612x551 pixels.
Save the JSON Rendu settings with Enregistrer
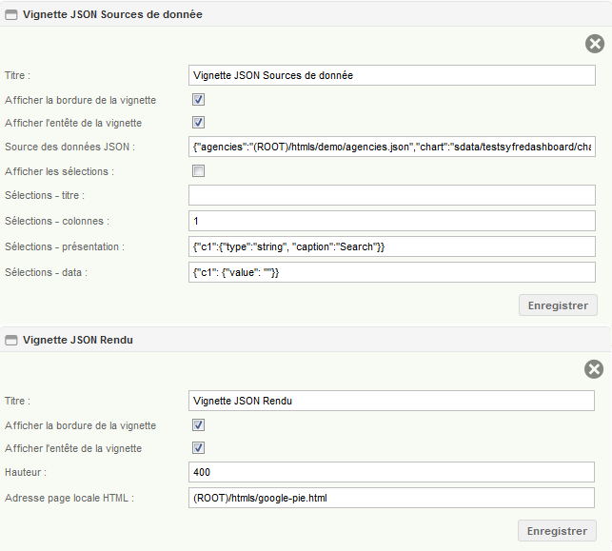[557, 531]
